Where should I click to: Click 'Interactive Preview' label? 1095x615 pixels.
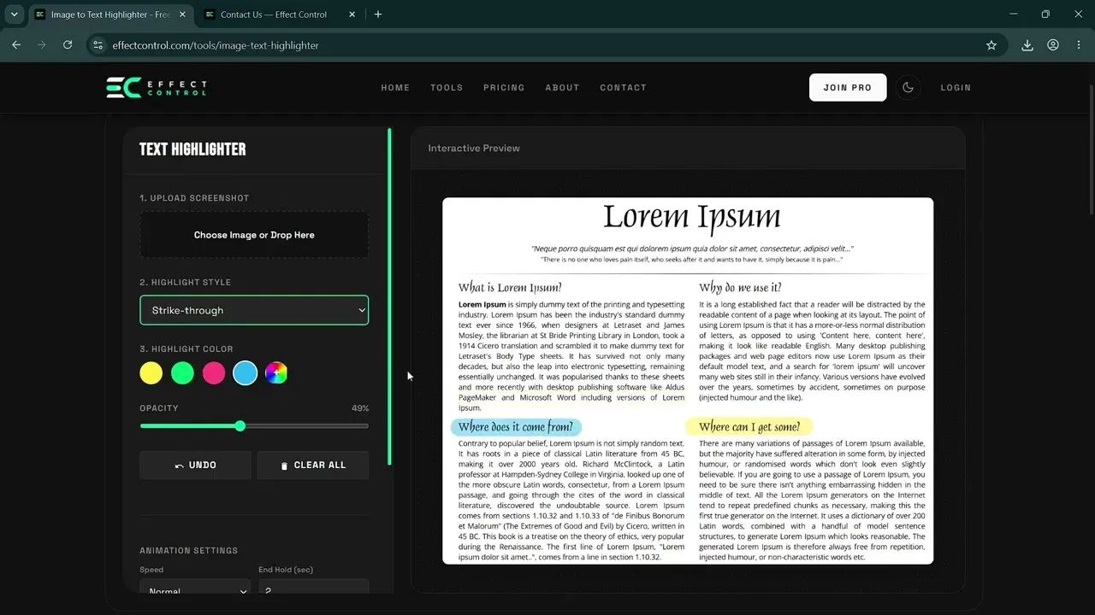tap(474, 149)
